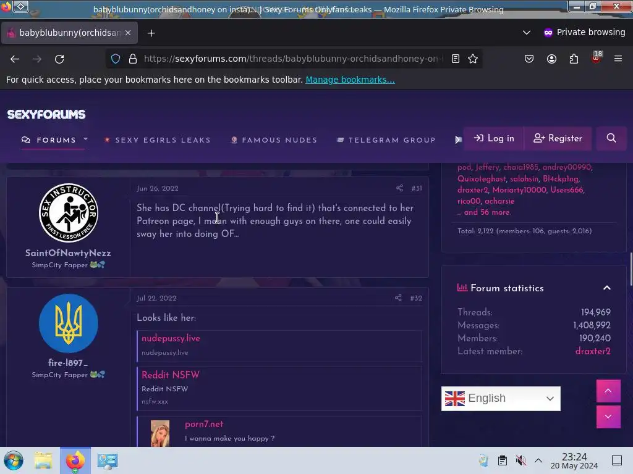Screen dimensions: 633x474
Task: Click the padlock site security icon
Action: tap(133, 59)
